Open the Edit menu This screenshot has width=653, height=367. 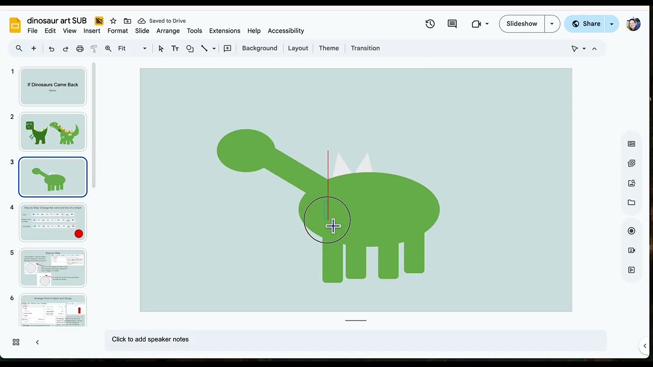tap(50, 31)
